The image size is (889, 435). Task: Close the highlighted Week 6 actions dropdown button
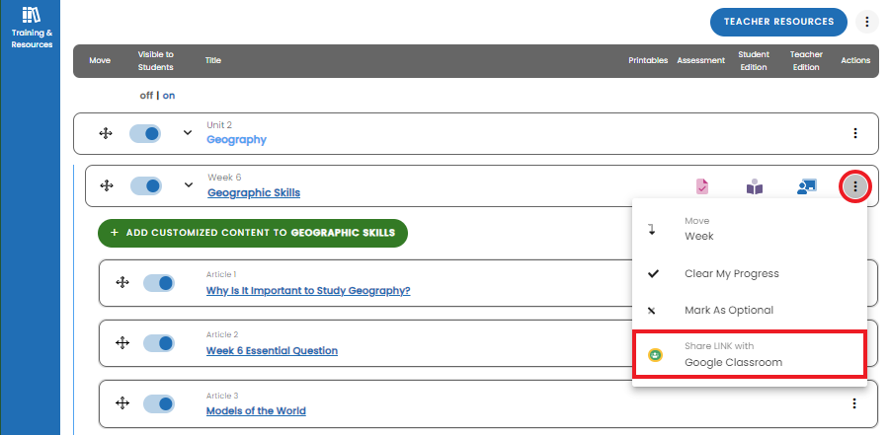tap(855, 185)
